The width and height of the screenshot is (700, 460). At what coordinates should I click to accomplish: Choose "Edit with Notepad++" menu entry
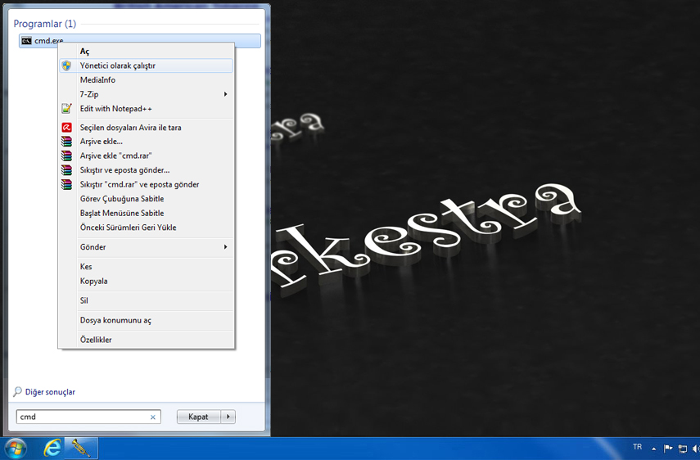tap(116, 109)
